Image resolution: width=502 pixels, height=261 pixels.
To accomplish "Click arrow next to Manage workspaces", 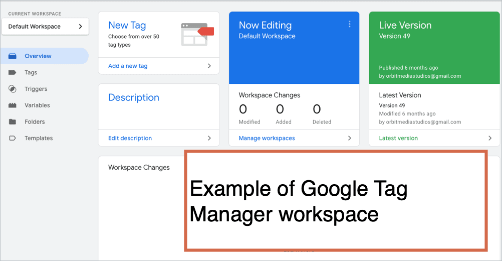I will (x=350, y=138).
